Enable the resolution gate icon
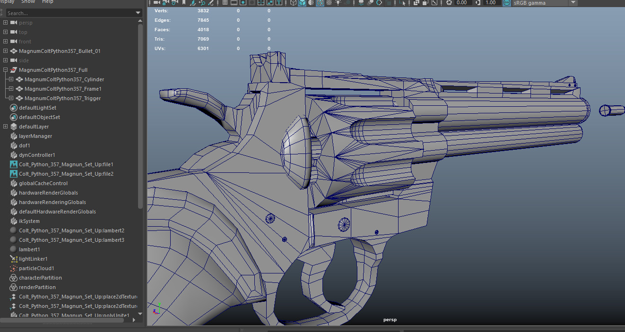 [243, 3]
